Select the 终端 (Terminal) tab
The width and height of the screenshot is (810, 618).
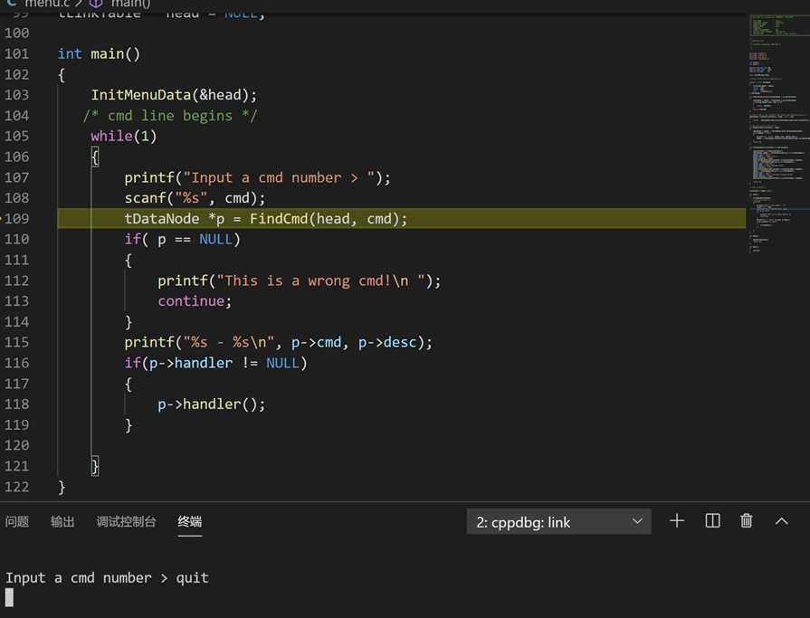point(189,521)
